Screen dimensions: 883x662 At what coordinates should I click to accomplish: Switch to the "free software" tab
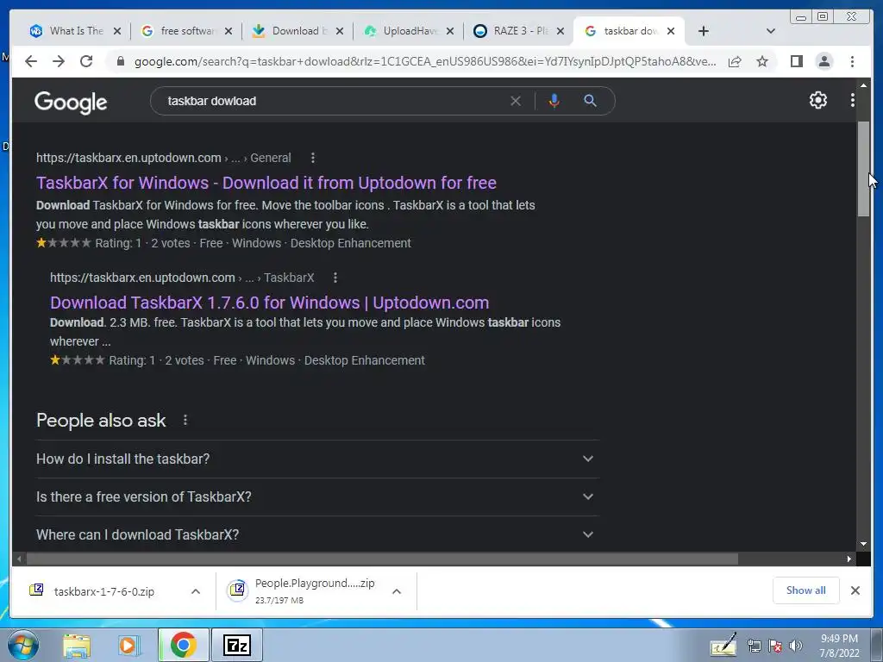coord(186,31)
